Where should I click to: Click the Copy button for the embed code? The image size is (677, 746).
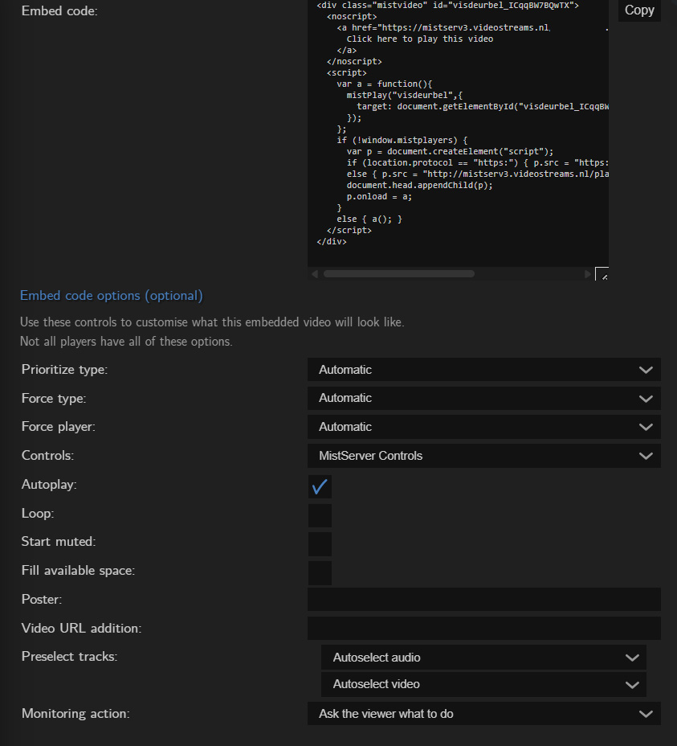pyautogui.click(x=638, y=10)
